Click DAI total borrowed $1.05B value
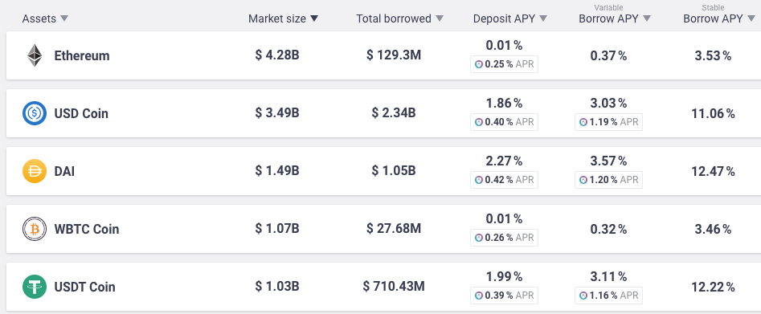This screenshot has width=761, height=314. (x=394, y=171)
